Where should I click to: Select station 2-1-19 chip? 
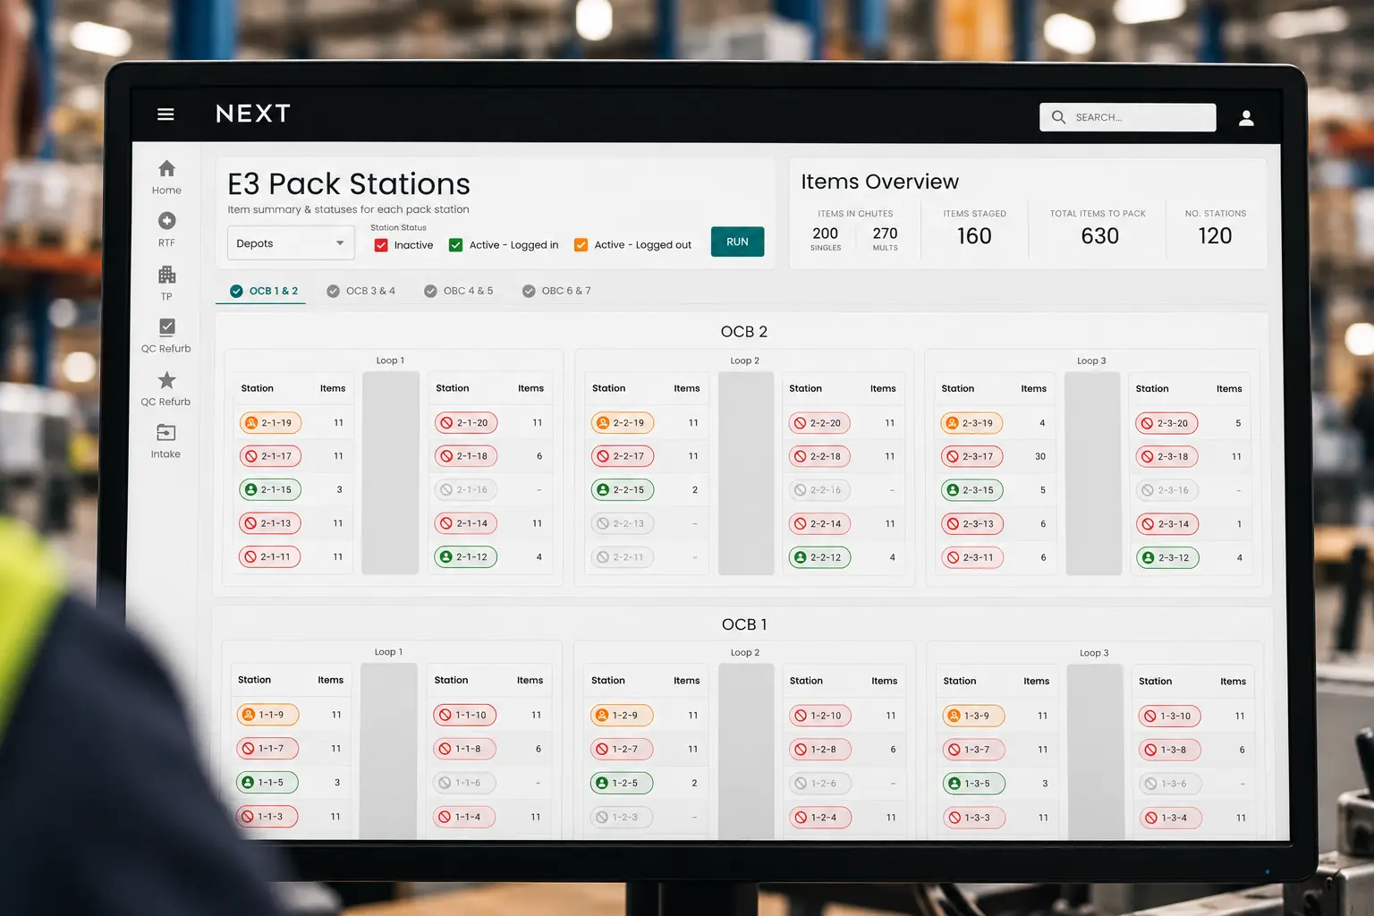270,423
